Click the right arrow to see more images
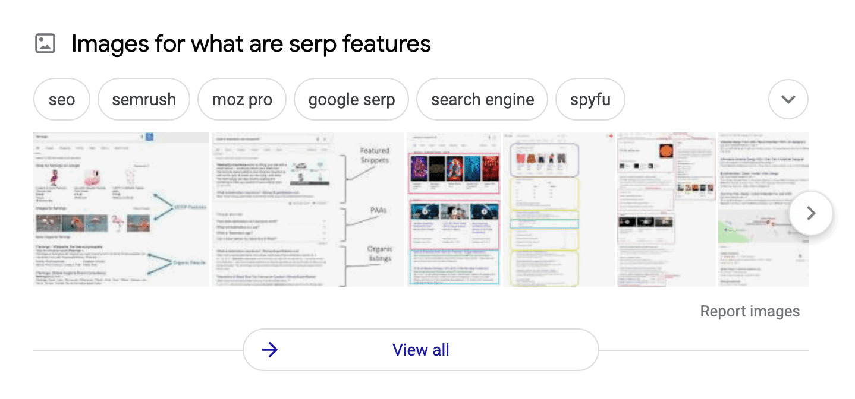 811,213
